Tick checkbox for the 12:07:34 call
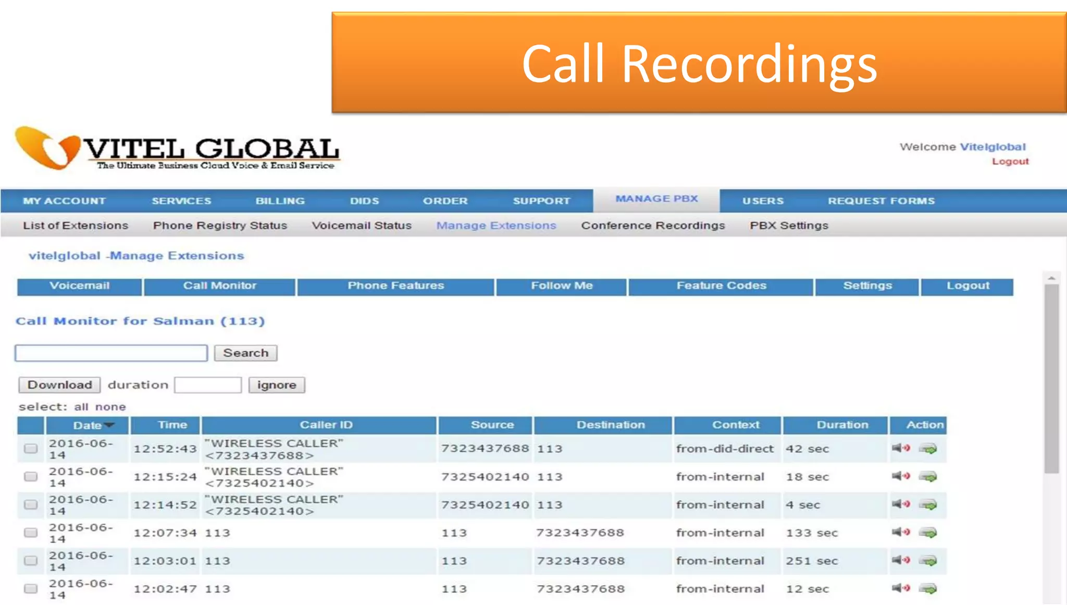The width and height of the screenshot is (1067, 605). pyautogui.click(x=31, y=533)
